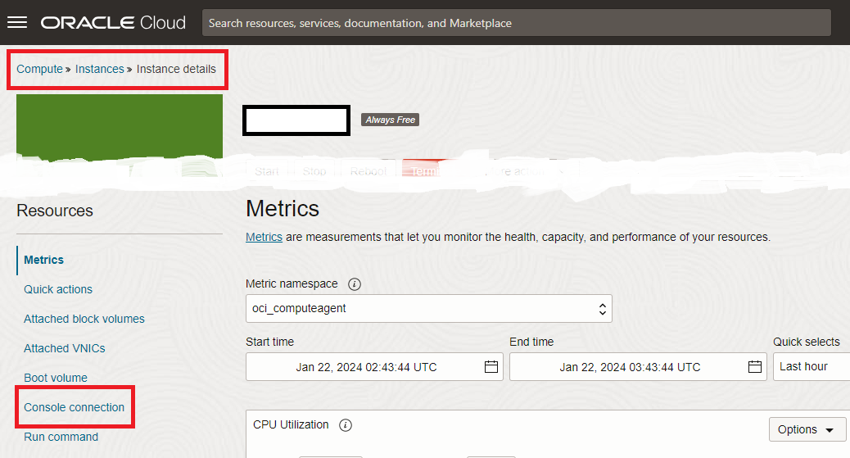Image resolution: width=850 pixels, height=458 pixels.
Task: Open Quick actions in Resources
Action: tap(58, 289)
